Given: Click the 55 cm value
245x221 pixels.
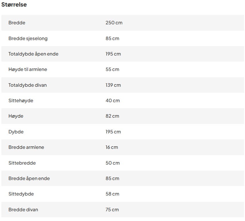Looking at the screenshot, I should click(x=112, y=69).
